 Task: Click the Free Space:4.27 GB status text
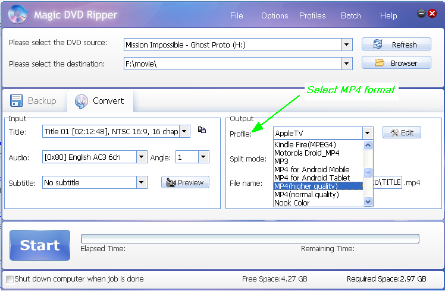pyautogui.click(x=274, y=279)
